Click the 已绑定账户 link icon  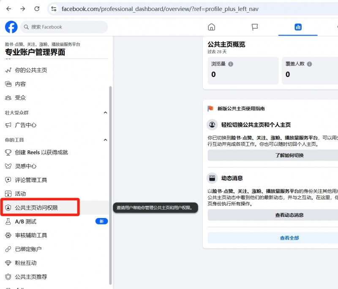click(x=8, y=249)
